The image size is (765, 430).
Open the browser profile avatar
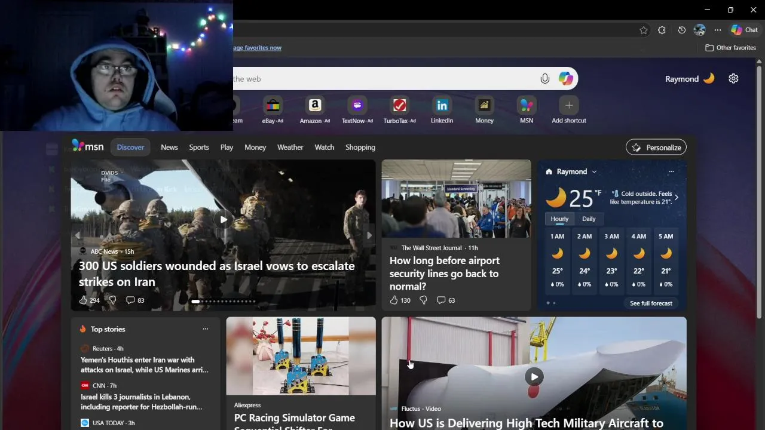pyautogui.click(x=700, y=30)
